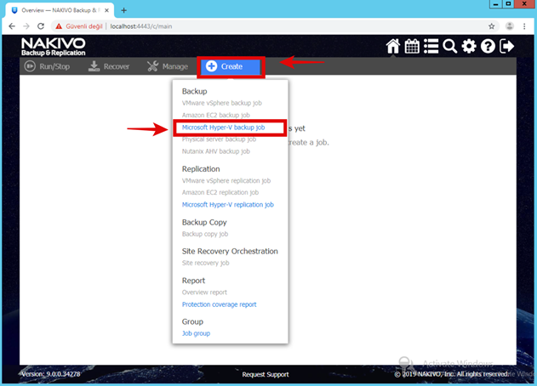Click browser Back arrow
This screenshot has width=537, height=386.
tap(12, 26)
